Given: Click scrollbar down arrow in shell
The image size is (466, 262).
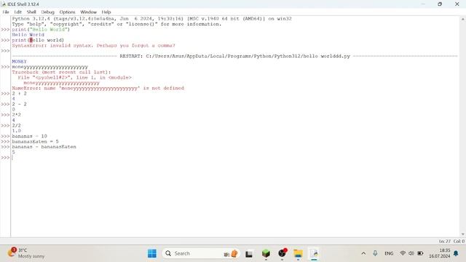Looking at the screenshot, I should tap(463, 234).
